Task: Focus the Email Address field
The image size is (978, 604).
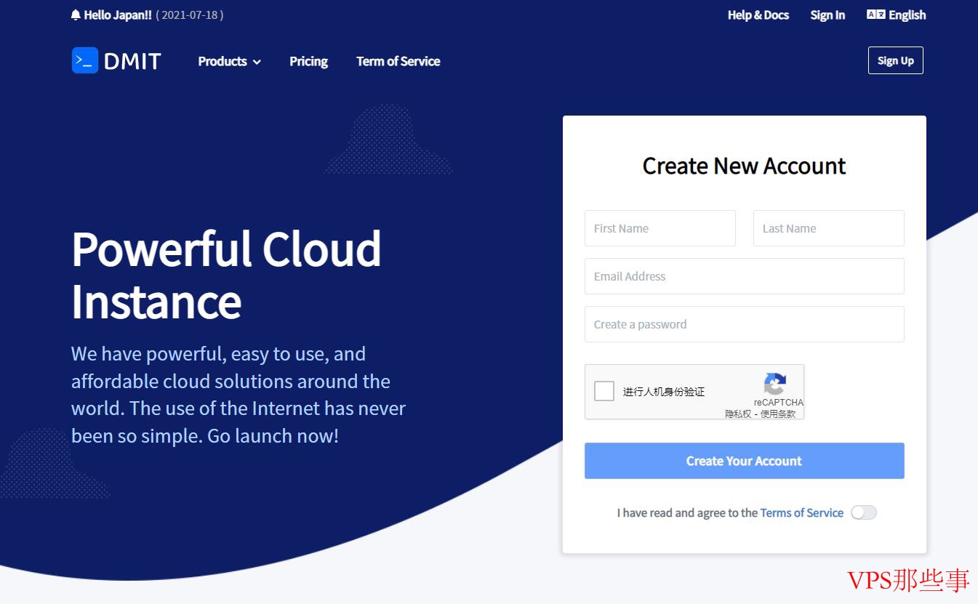Action: click(x=744, y=276)
